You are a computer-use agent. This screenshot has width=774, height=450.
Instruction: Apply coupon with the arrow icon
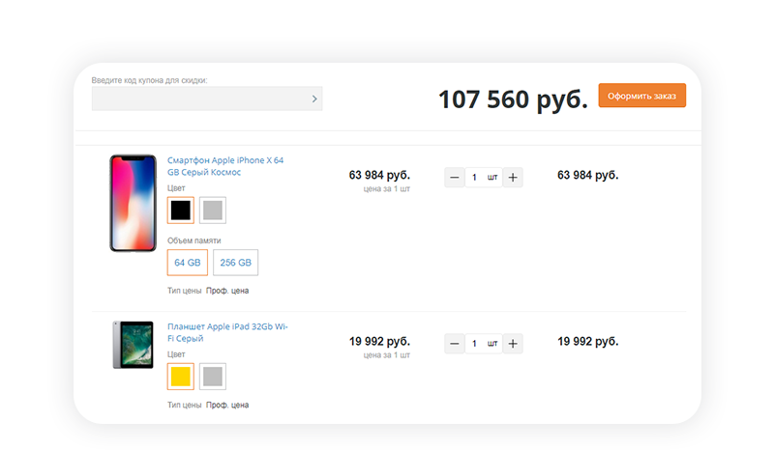coord(314,99)
